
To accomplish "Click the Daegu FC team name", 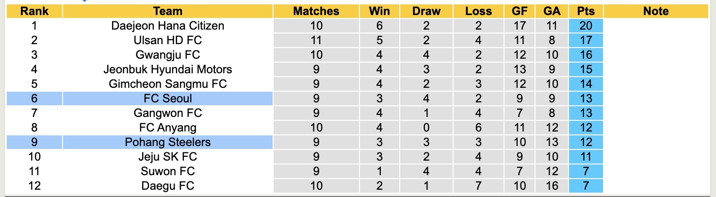I will click(167, 186).
